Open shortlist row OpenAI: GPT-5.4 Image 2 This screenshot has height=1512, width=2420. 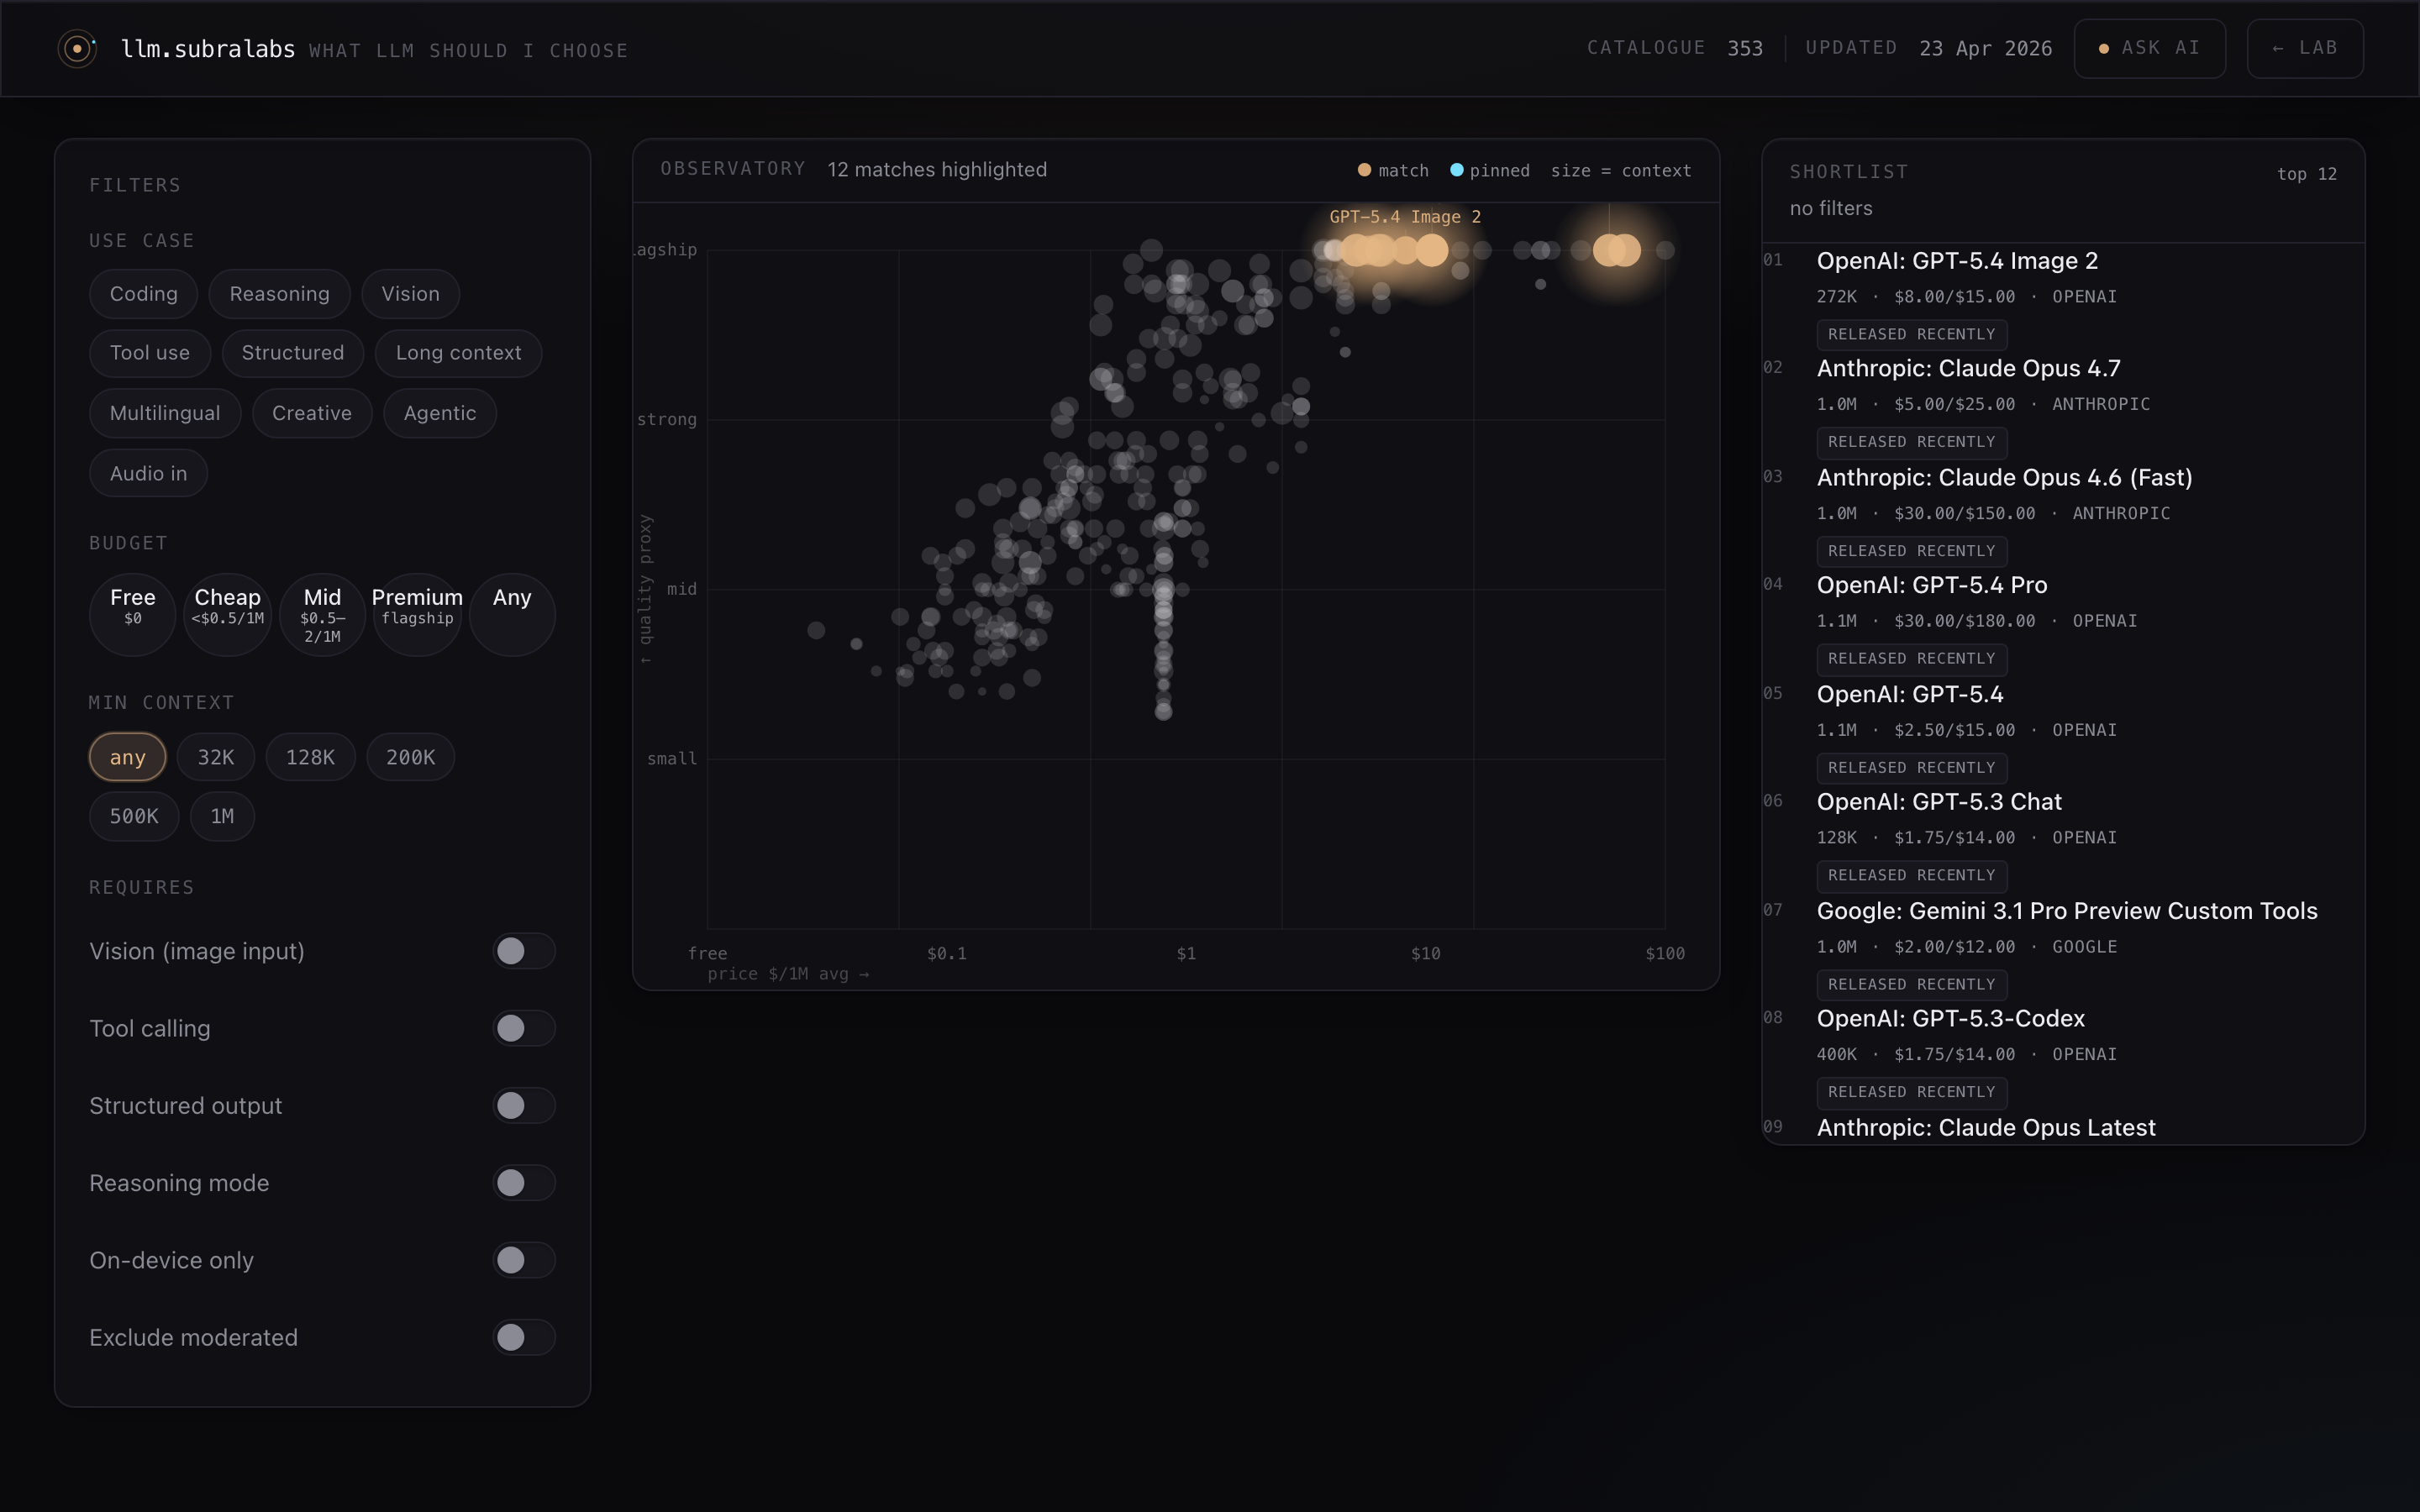(2063, 297)
